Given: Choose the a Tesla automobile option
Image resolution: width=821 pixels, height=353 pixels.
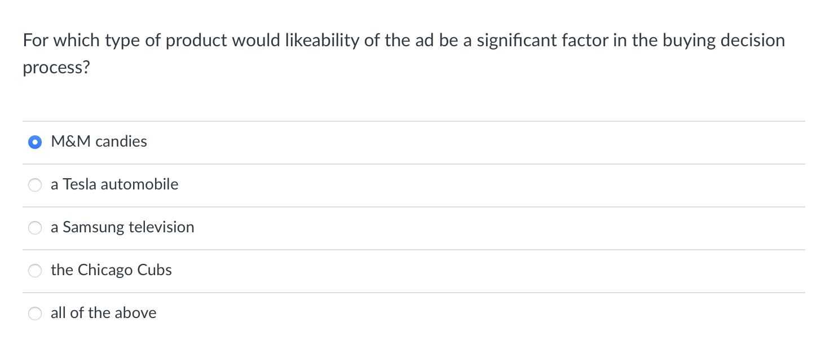Looking at the screenshot, I should pyautogui.click(x=35, y=184).
